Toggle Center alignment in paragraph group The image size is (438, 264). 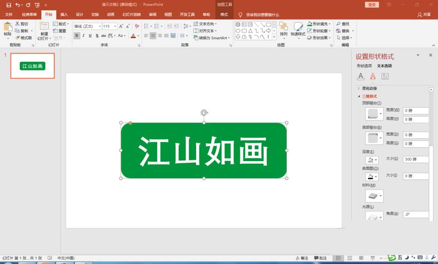point(153,35)
